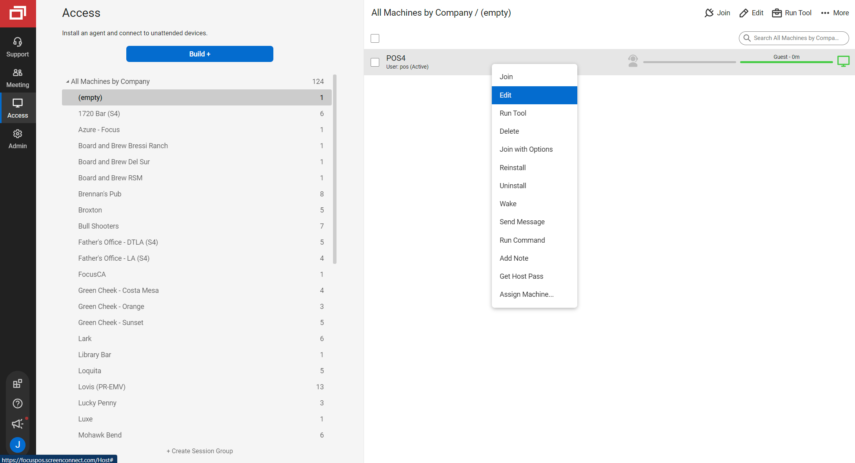Collapse All Machines by Company group
The image size is (855, 463).
(67, 82)
